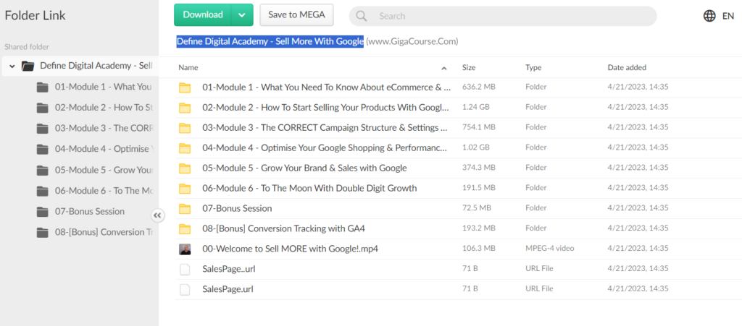Open 05-Module 5 in sidebar tree
This screenshot has width=742, height=326.
point(103,170)
